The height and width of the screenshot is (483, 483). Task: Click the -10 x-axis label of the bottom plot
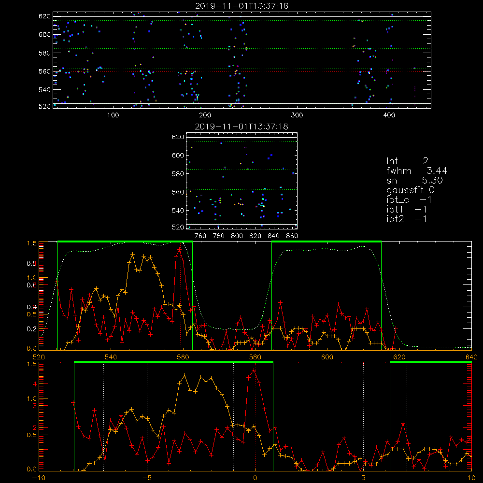point(39,478)
